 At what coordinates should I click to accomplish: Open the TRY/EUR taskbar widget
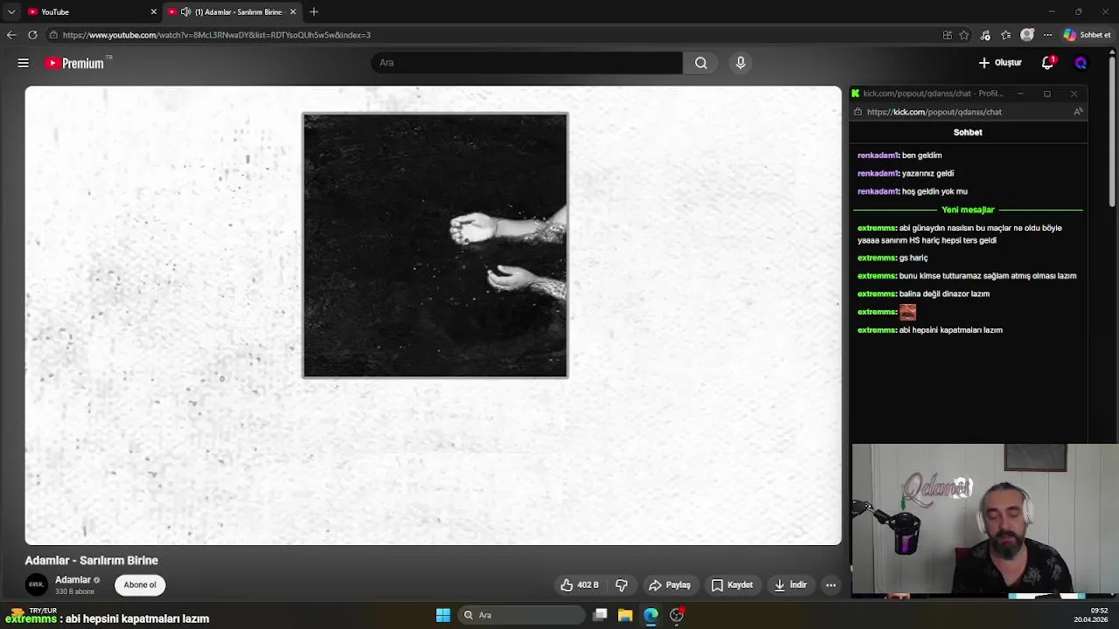(x=33, y=611)
